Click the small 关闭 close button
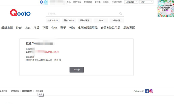The width and height of the screenshot is (174, 104). coord(40,94)
